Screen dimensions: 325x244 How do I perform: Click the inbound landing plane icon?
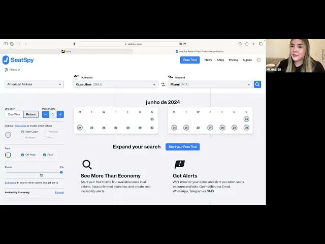tap(171, 77)
